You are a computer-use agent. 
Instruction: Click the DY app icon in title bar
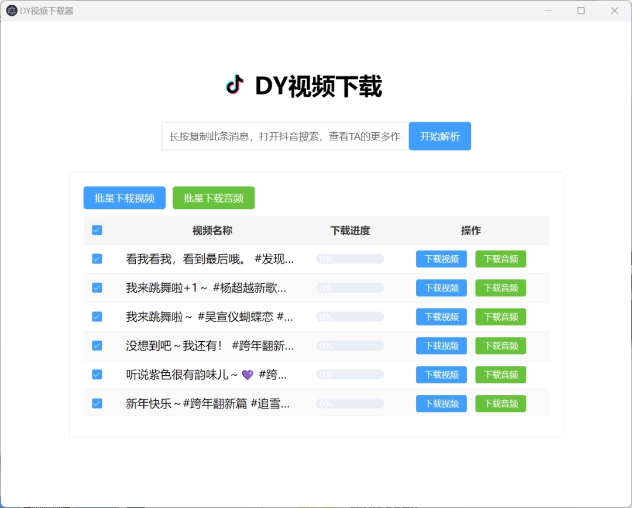pyautogui.click(x=12, y=11)
